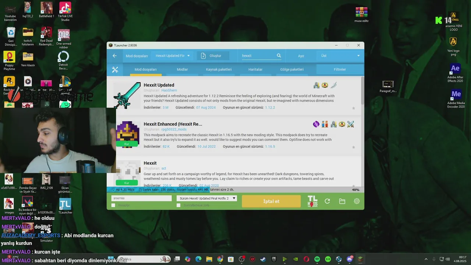
Task: Open Epic Games launcher from taskbar
Action: coord(274,259)
